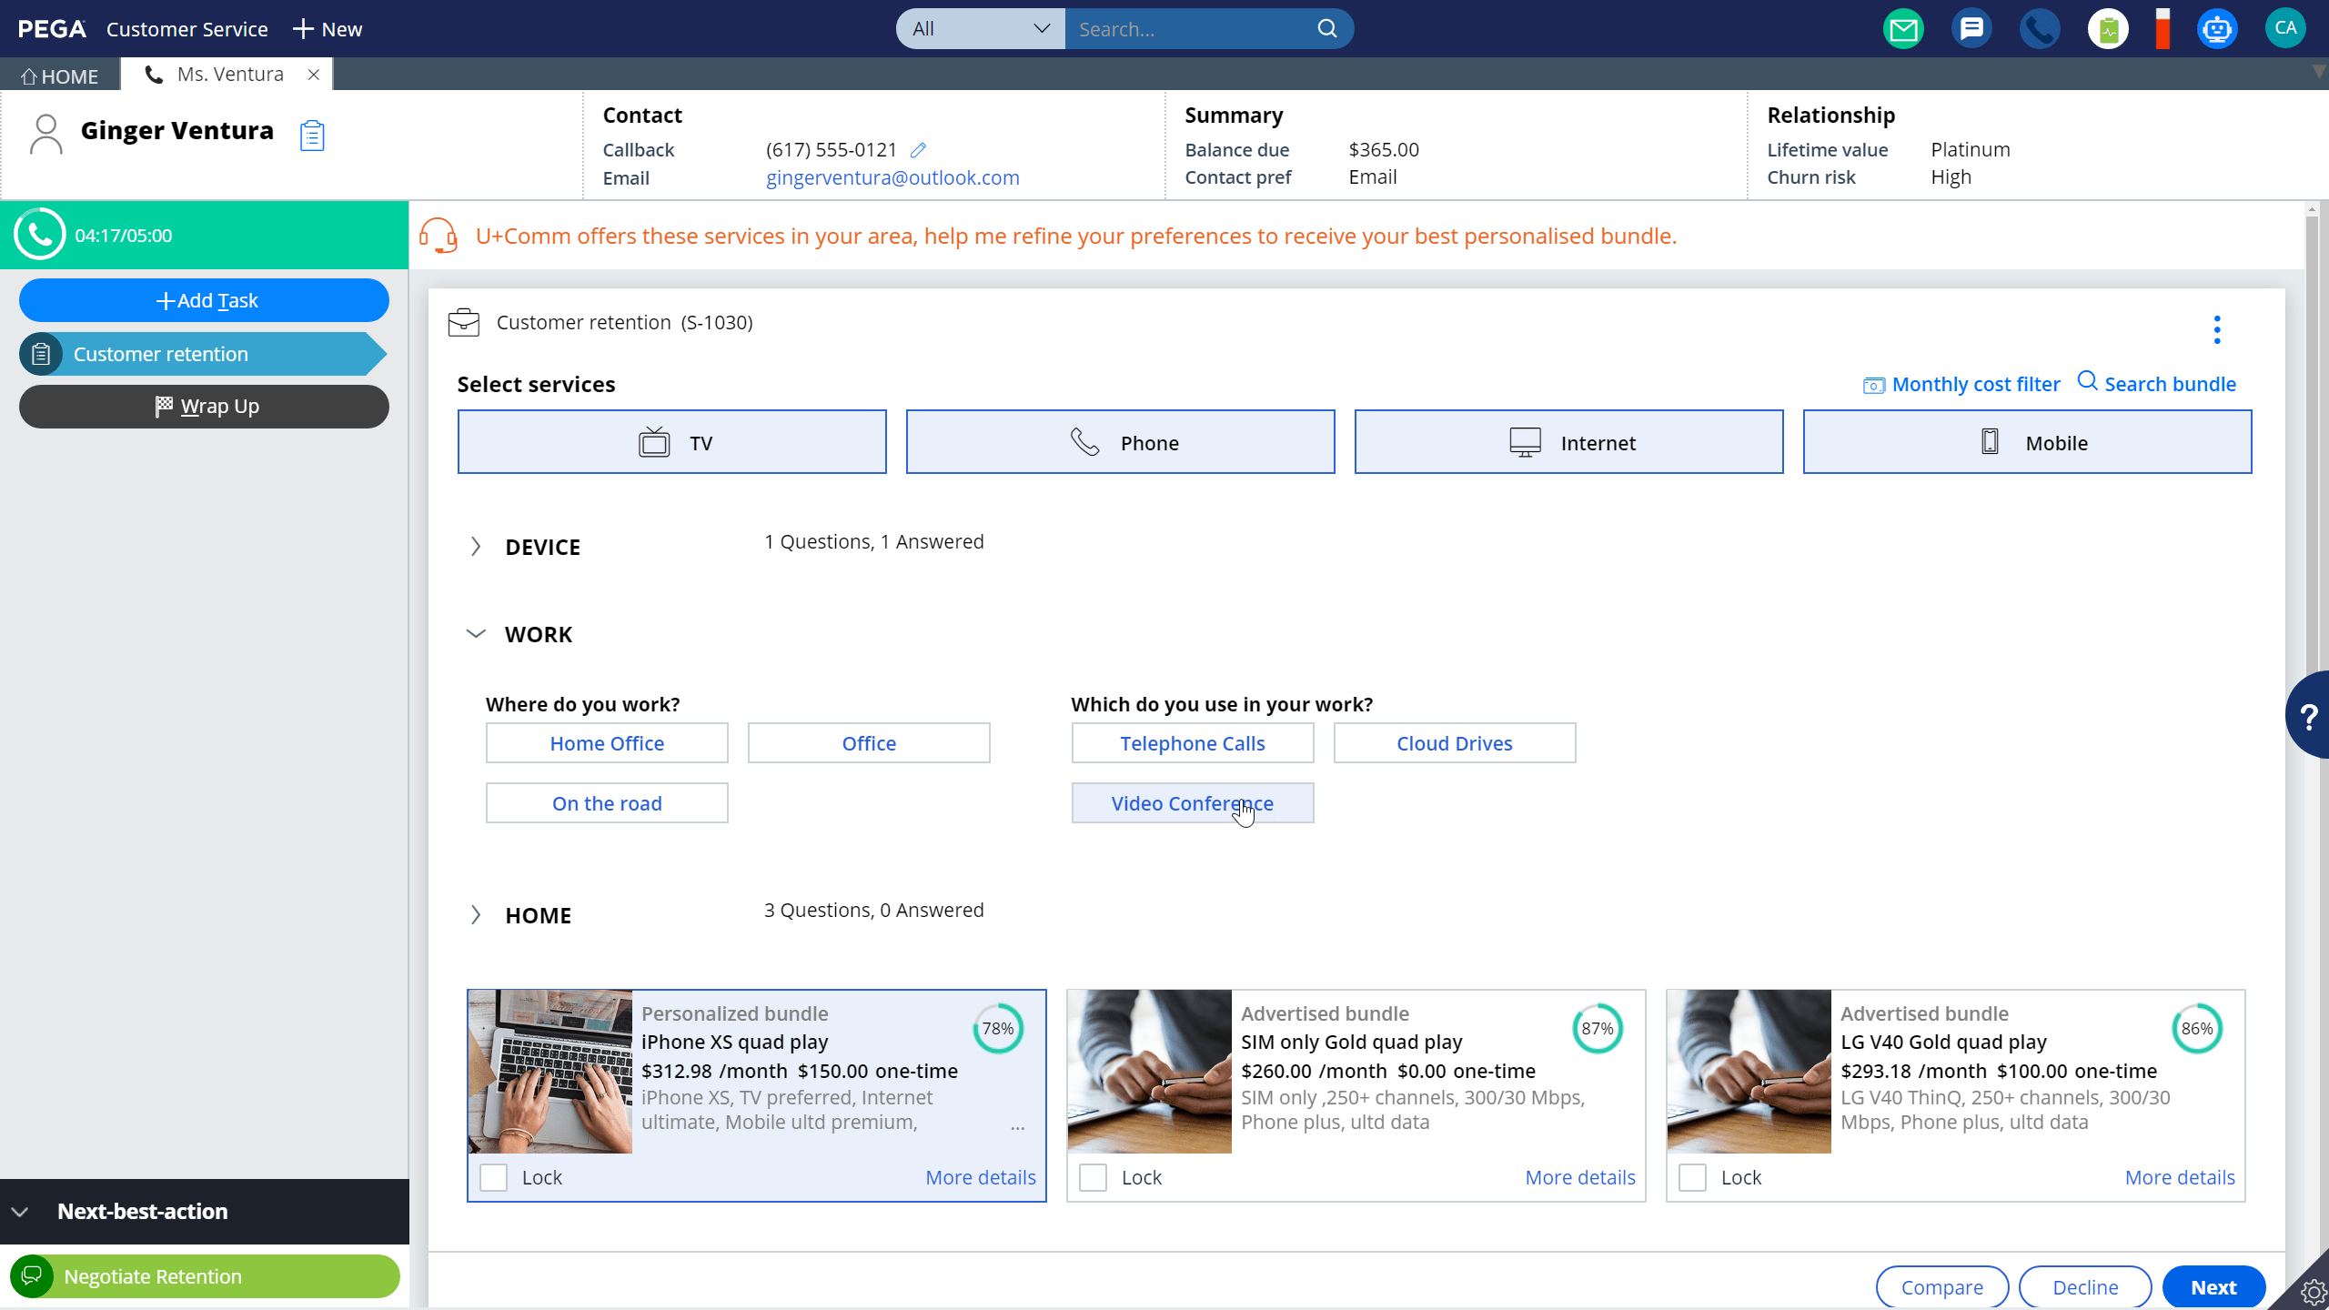Open the chatbot robot icon
Image resolution: width=2329 pixels, height=1310 pixels.
coord(2217,29)
